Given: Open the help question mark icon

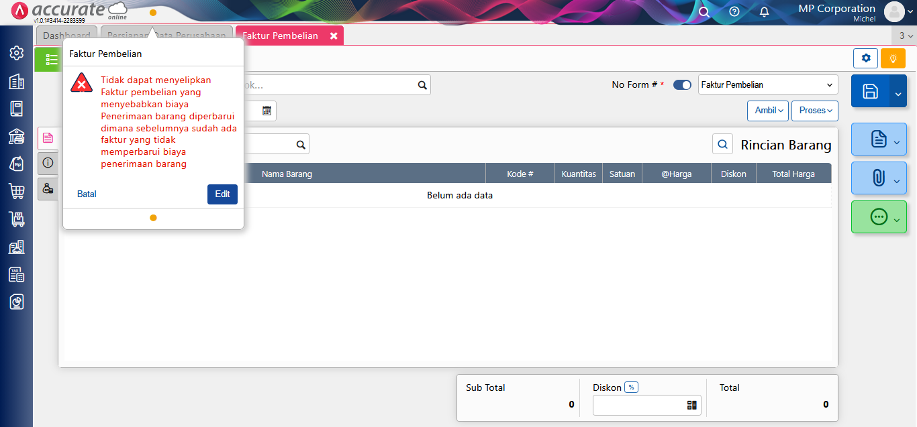Looking at the screenshot, I should tap(734, 12).
